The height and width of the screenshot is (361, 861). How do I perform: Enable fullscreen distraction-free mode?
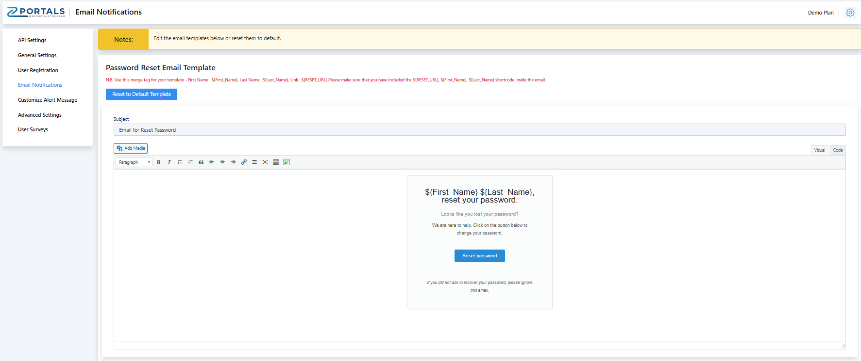(265, 162)
